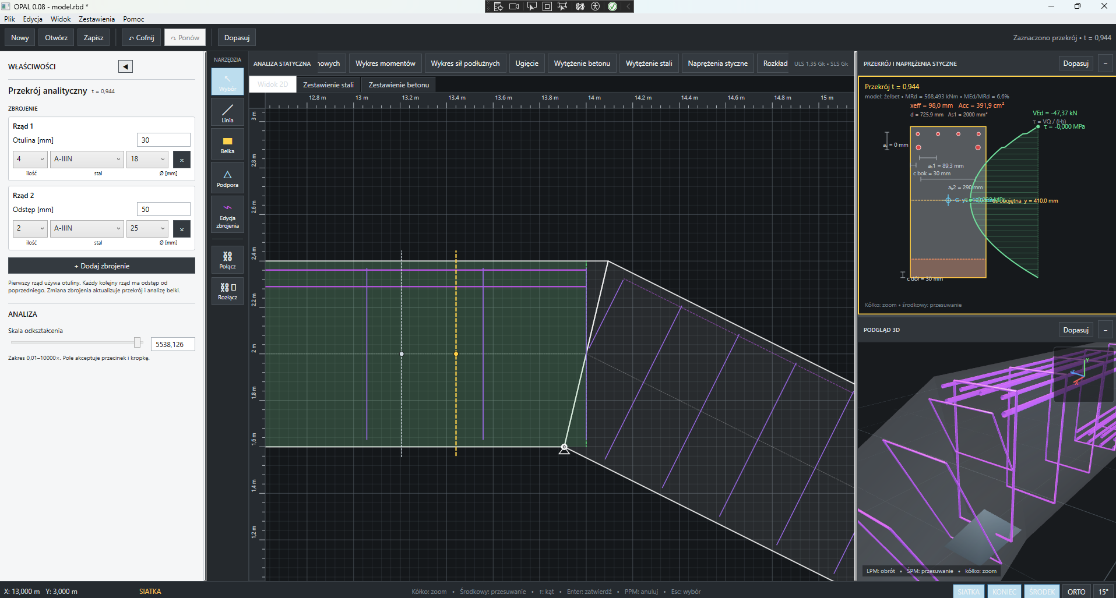This screenshot has height=598, width=1116.
Task: Click the green checkmark icon in the top overlay bar
Action: (612, 6)
